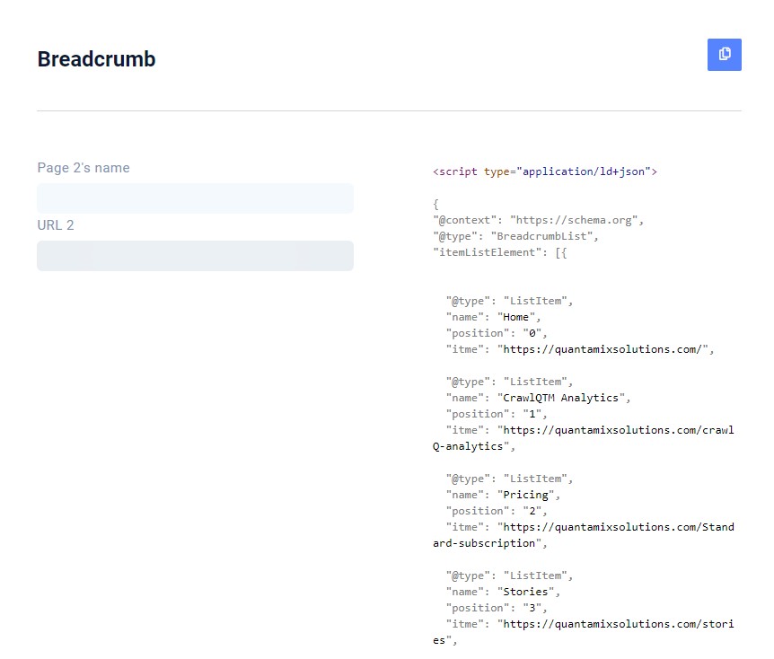774x659 pixels.
Task: Focus the URL 2 input field
Action: click(195, 255)
